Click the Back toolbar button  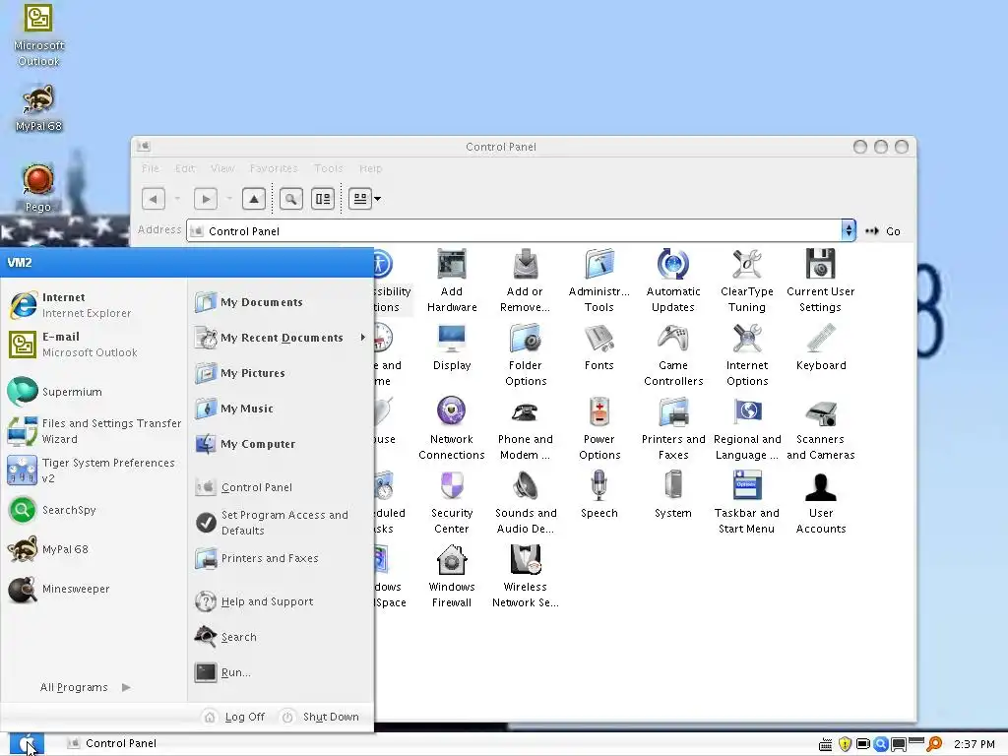tap(153, 199)
